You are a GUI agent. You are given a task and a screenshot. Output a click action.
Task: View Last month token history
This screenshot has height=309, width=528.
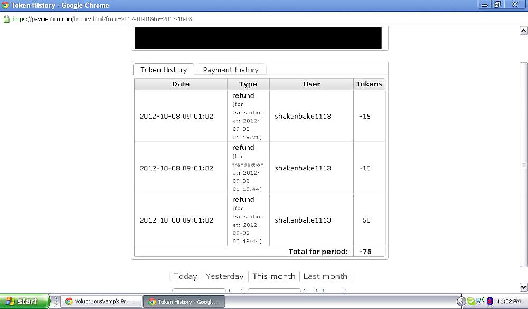(x=325, y=276)
